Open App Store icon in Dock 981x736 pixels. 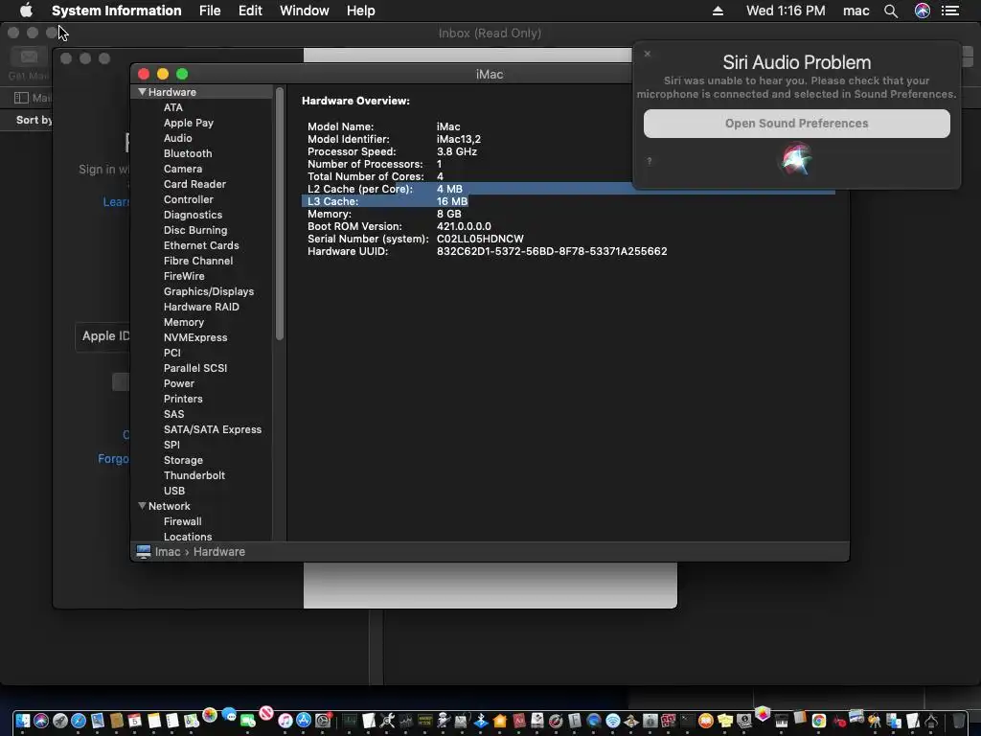(x=304, y=721)
